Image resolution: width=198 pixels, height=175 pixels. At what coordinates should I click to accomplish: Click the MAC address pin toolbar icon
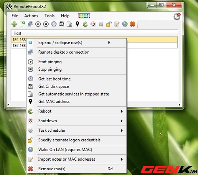point(77,24)
